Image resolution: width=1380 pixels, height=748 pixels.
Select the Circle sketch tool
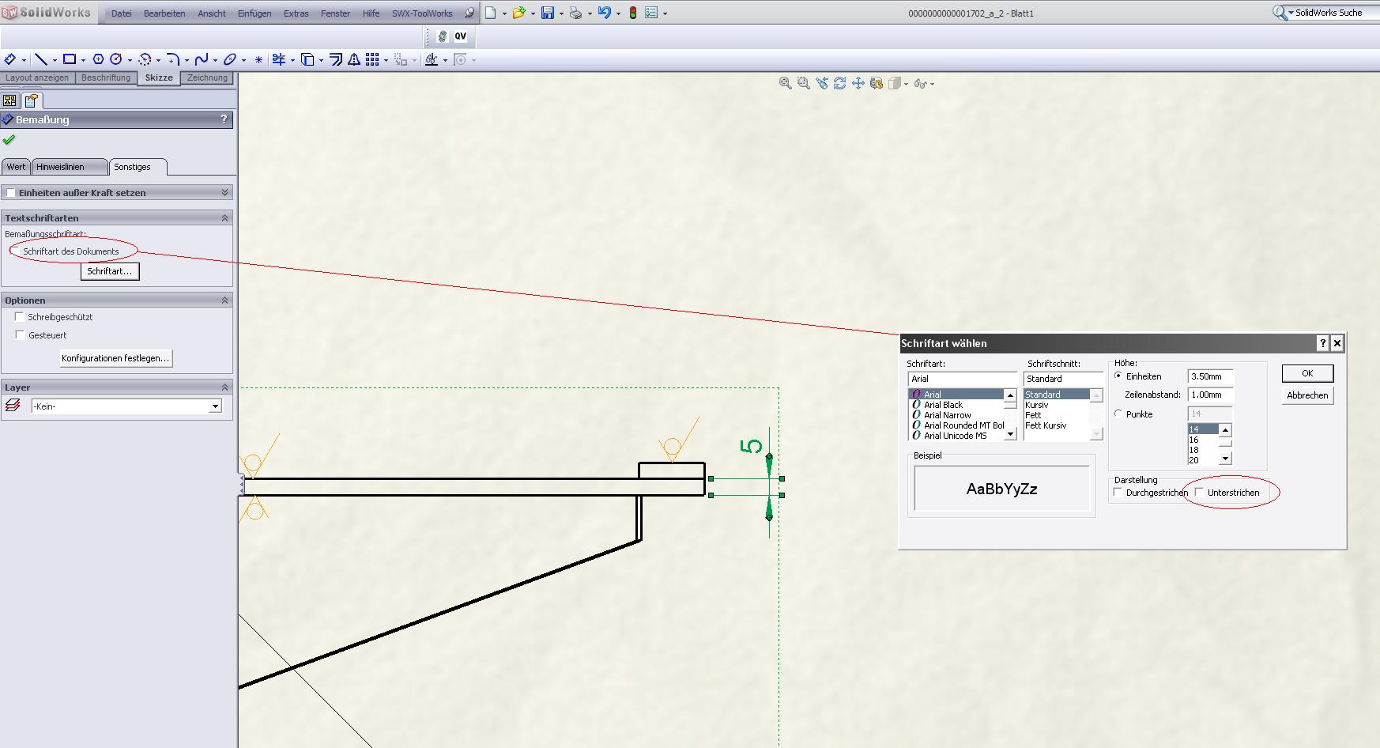coord(116,59)
